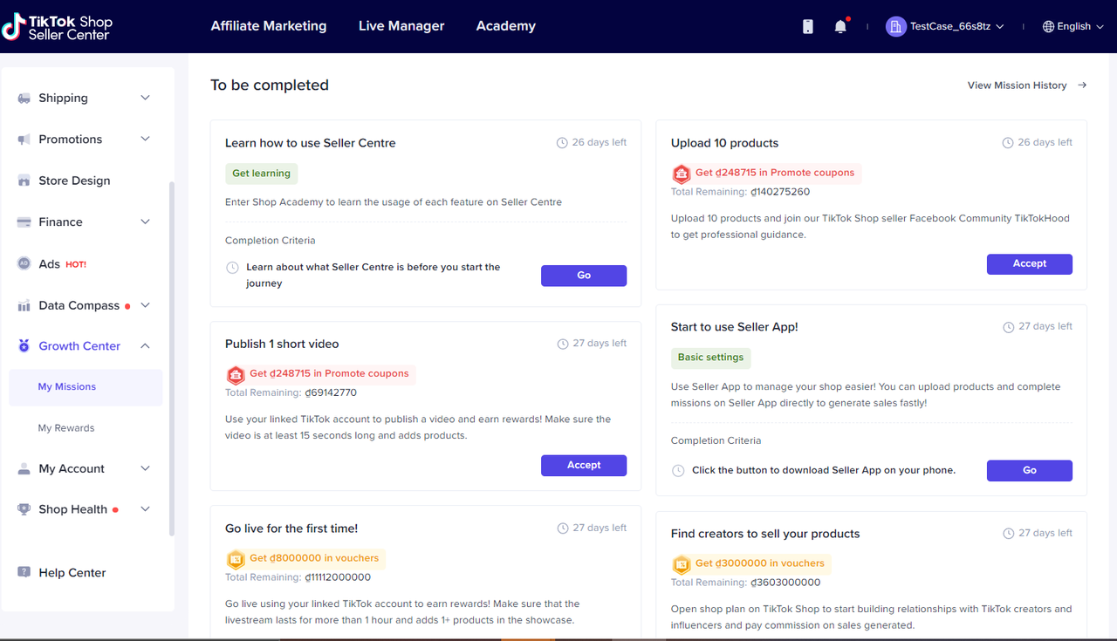Open the notifications bell

(840, 26)
